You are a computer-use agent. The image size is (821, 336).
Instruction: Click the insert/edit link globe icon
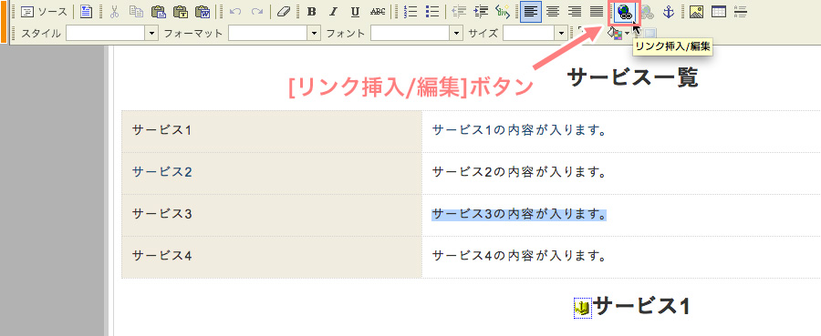pos(624,12)
